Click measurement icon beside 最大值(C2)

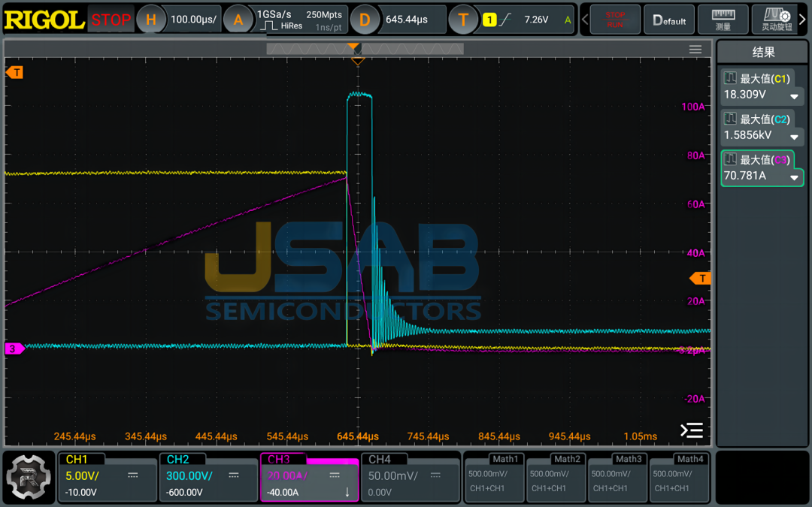[x=729, y=119]
